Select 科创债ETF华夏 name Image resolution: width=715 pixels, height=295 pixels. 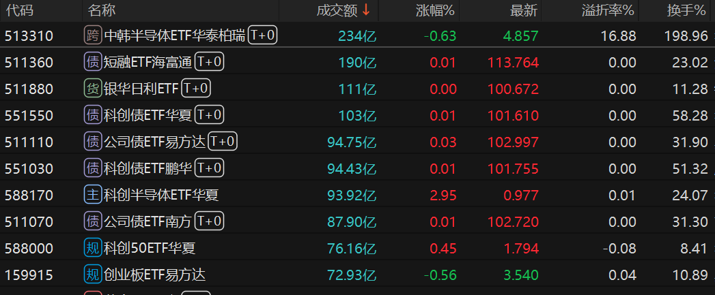pos(148,116)
